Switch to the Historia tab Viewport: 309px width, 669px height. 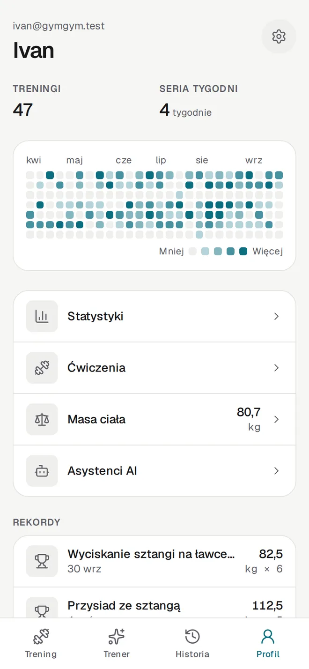(192, 644)
